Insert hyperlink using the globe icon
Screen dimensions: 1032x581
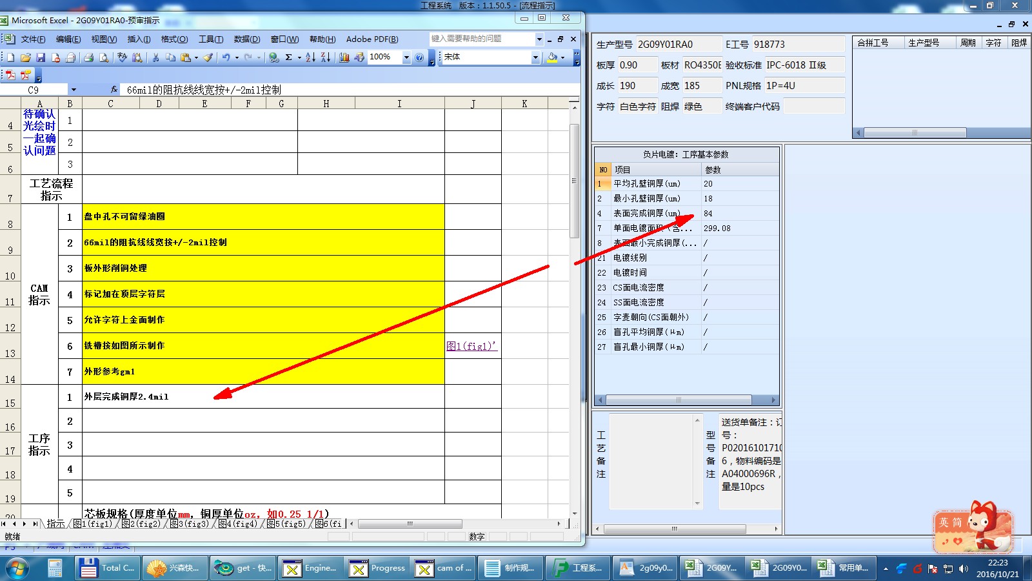[273, 57]
